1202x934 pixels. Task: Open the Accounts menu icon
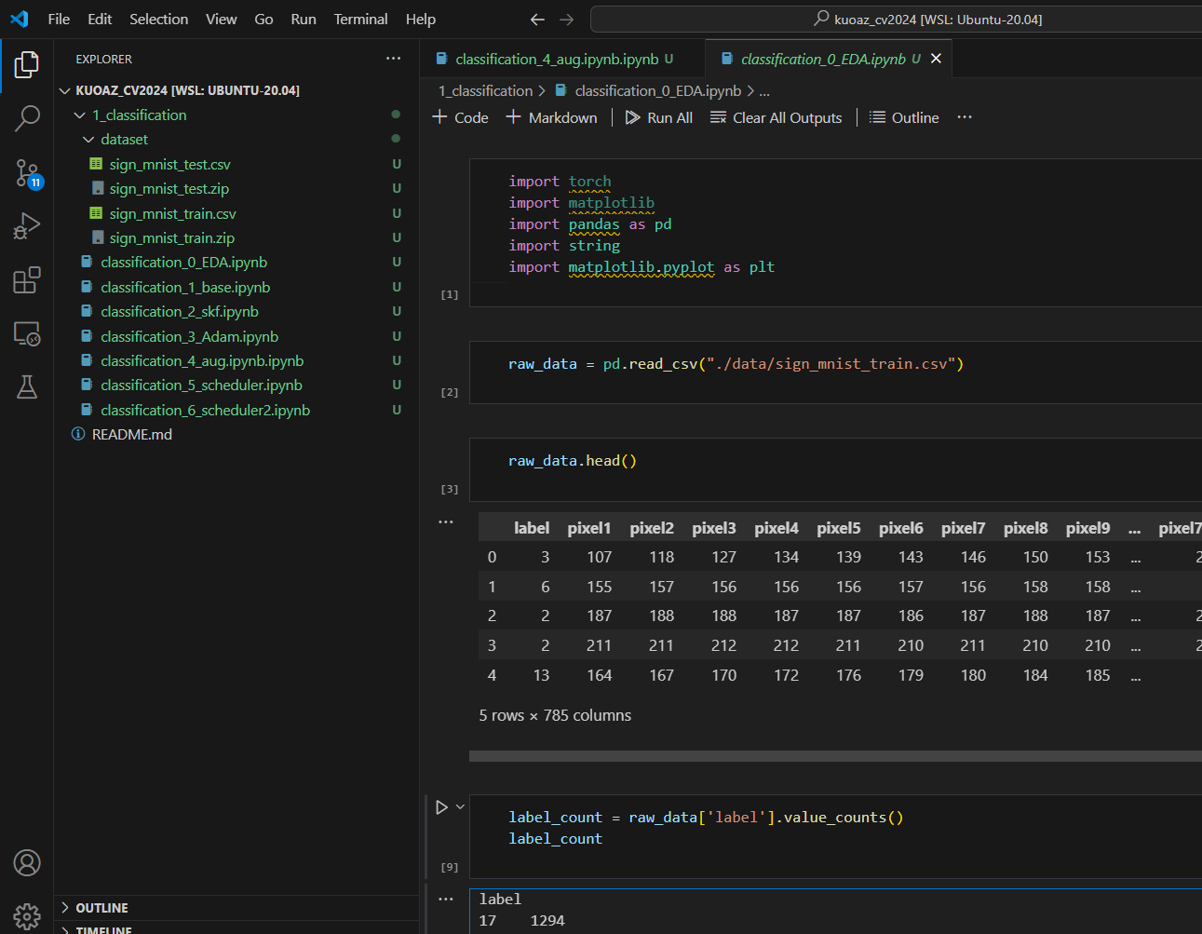27,863
